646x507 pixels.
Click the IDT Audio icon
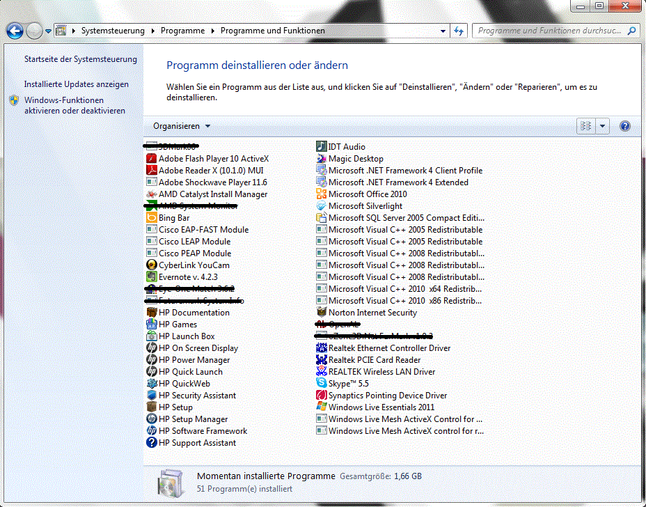click(322, 147)
